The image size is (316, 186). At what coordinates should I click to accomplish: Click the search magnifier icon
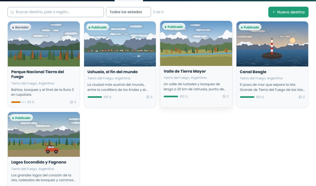coord(12,12)
